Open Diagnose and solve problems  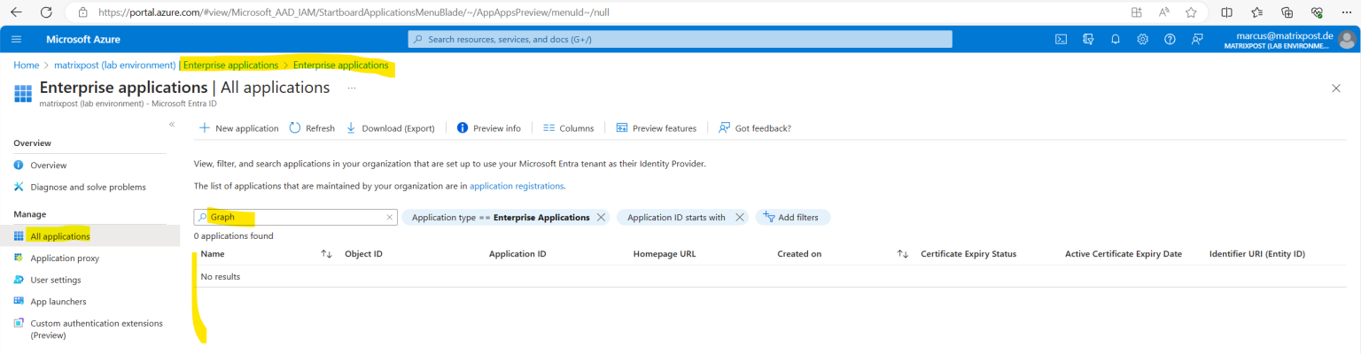(x=89, y=187)
